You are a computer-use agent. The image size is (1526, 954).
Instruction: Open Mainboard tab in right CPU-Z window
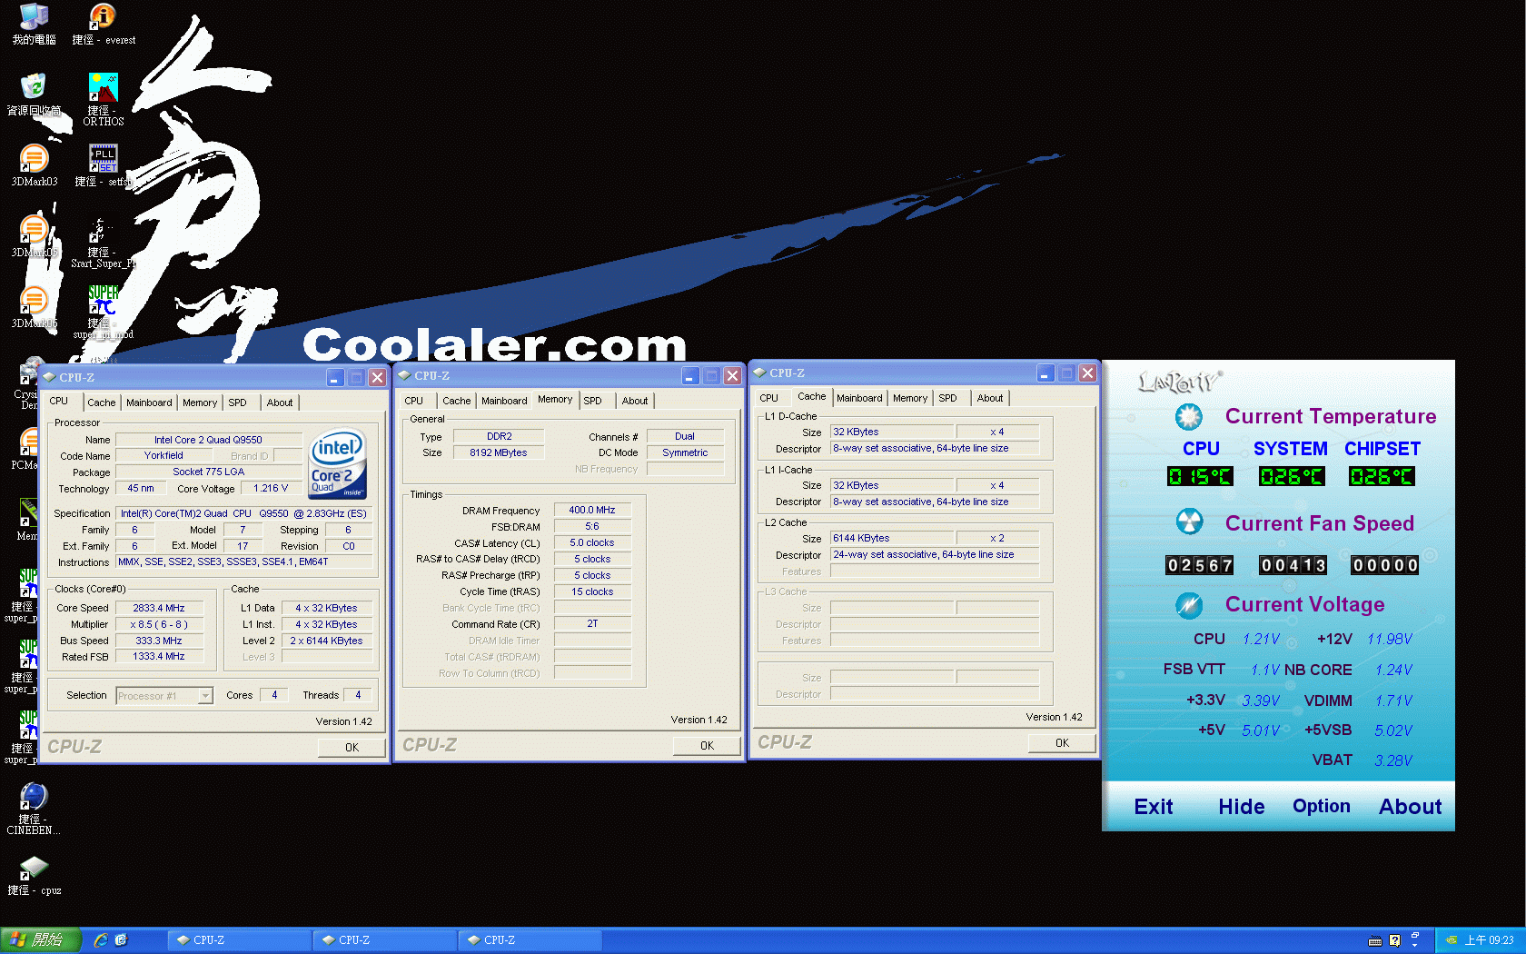(859, 398)
